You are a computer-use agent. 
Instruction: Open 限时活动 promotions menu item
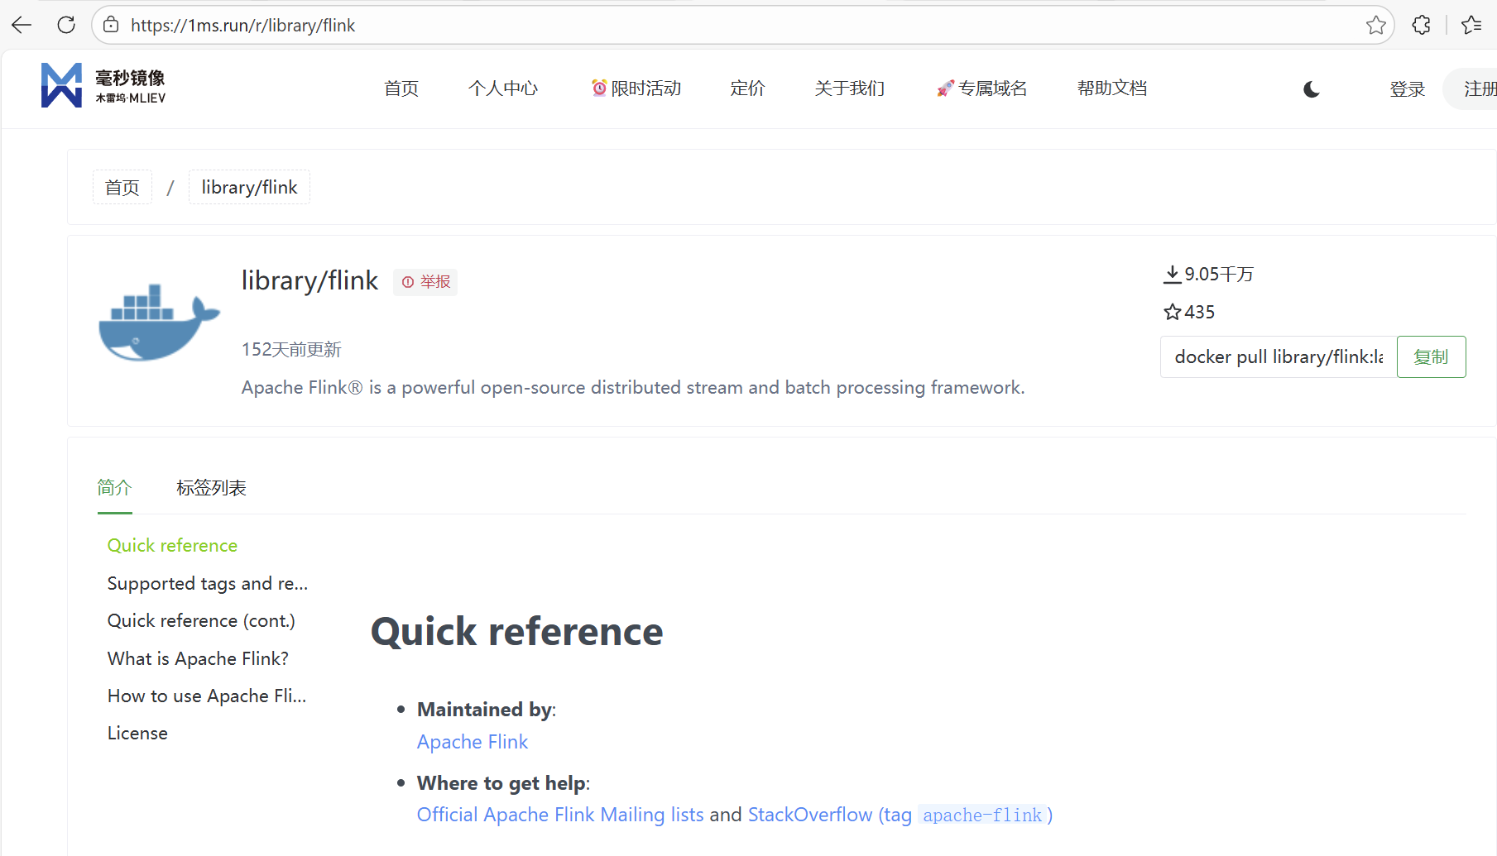coord(636,88)
